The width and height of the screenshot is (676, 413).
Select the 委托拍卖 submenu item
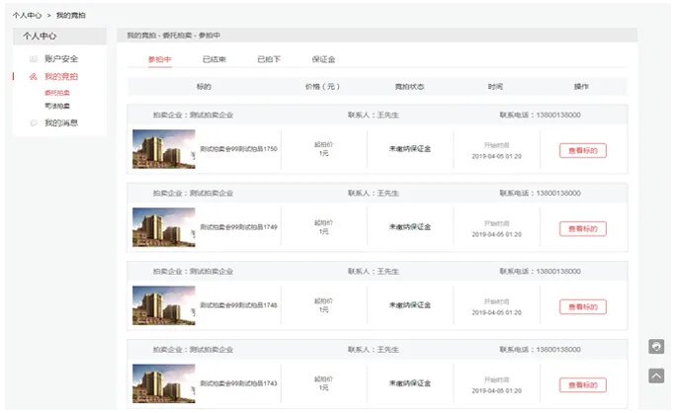tap(57, 93)
